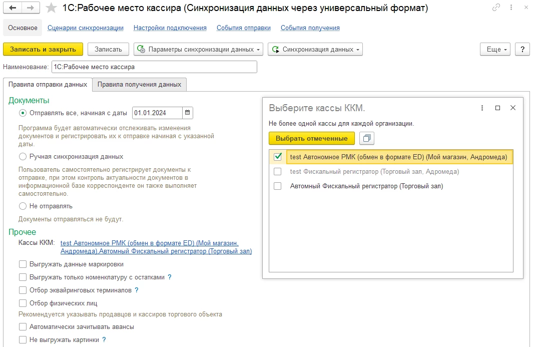
Task: Check "Автомный Фискальный регистратор" in list
Action: (278, 186)
